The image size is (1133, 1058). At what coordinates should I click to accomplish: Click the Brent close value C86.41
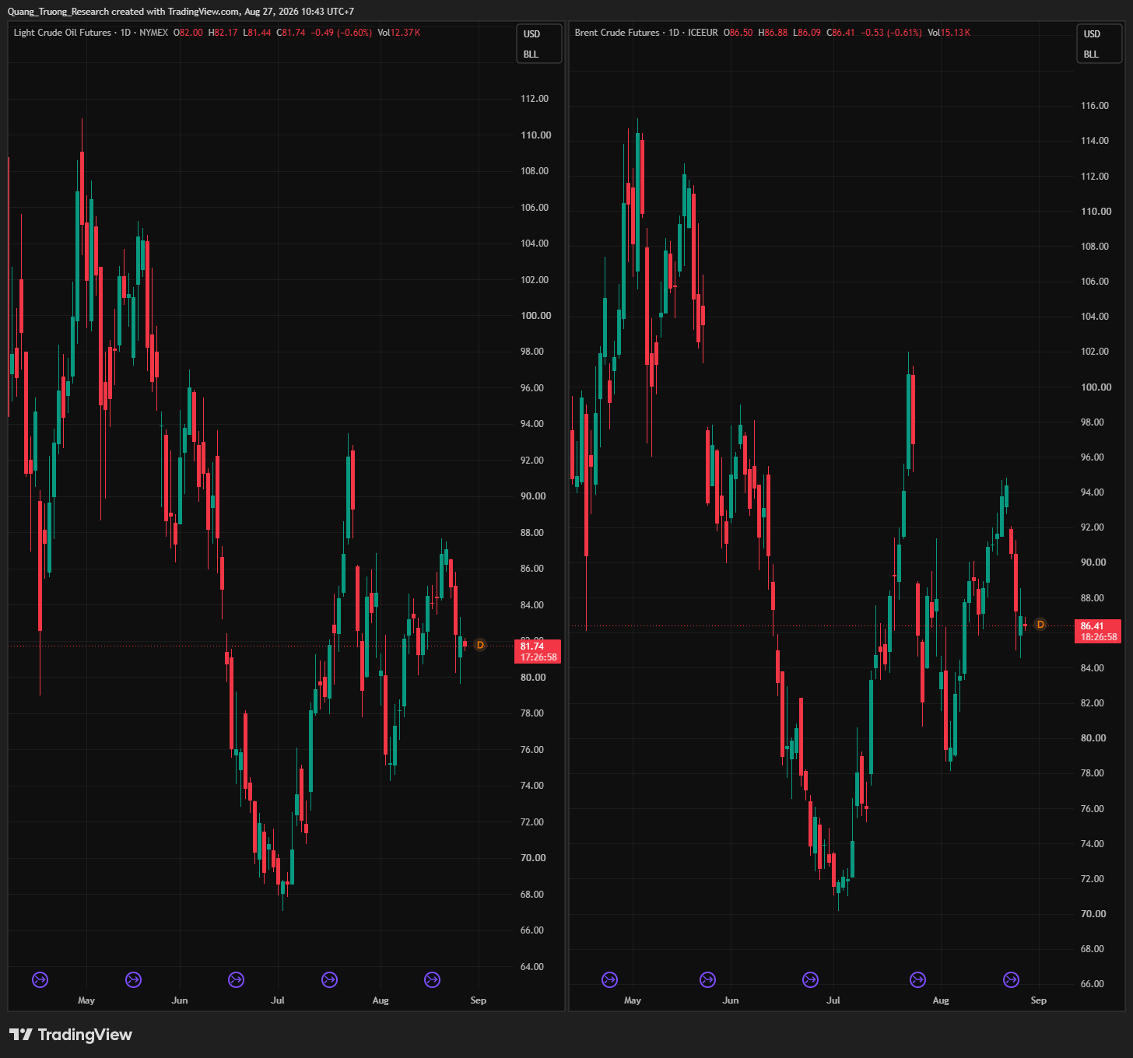click(x=840, y=33)
